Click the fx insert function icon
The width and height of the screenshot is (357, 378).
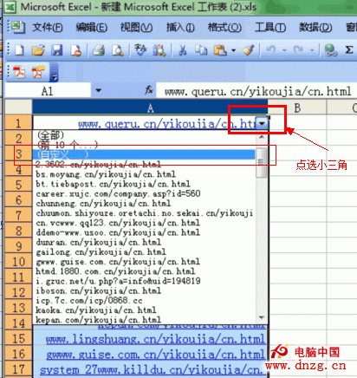pos(149,91)
